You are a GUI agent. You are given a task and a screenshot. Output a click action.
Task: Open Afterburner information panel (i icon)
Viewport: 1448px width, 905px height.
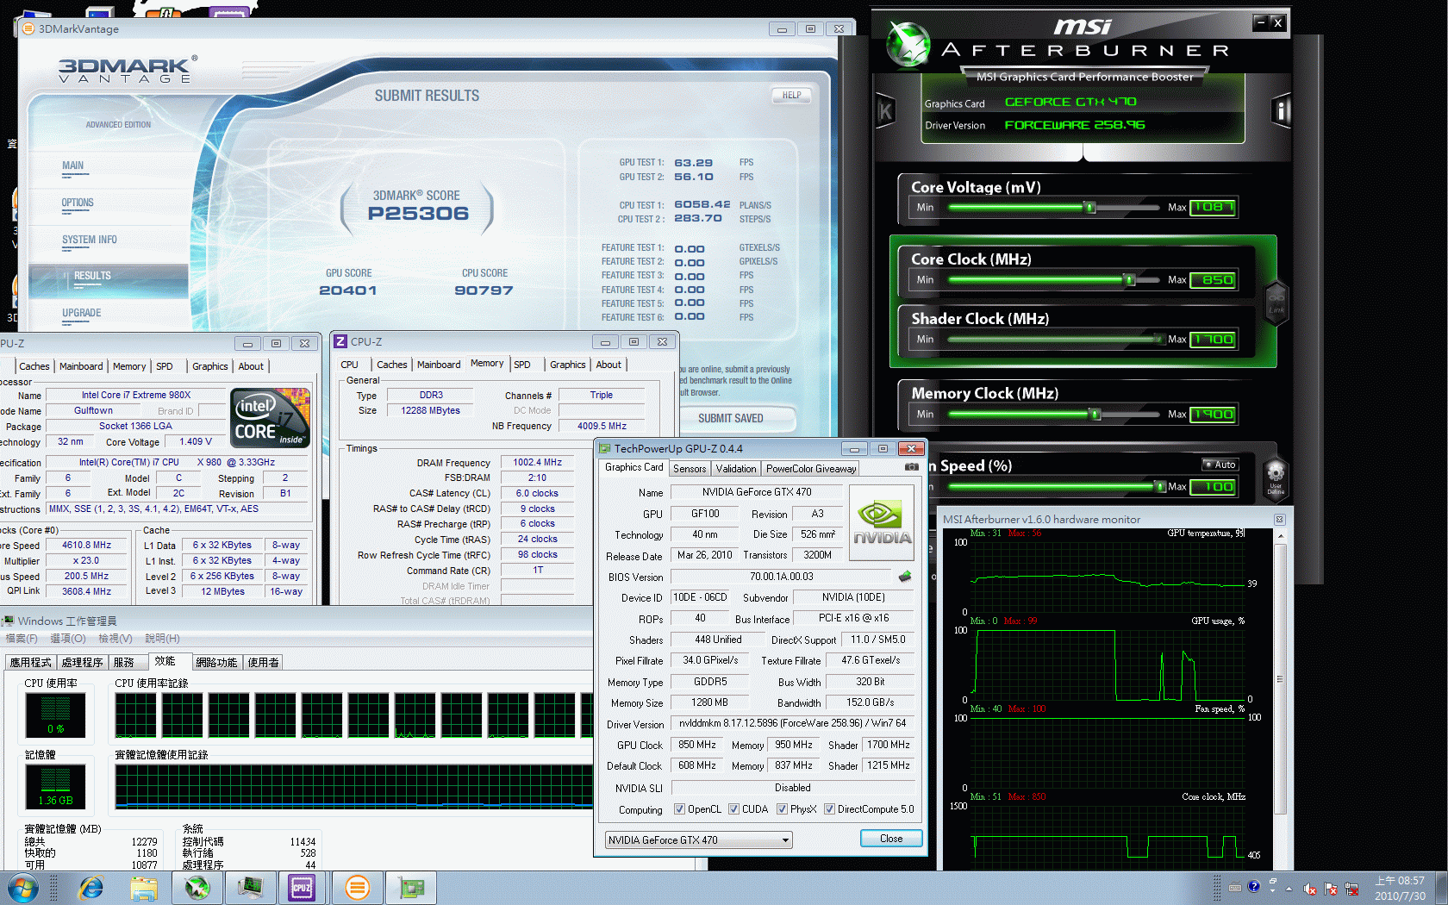coord(1282,111)
